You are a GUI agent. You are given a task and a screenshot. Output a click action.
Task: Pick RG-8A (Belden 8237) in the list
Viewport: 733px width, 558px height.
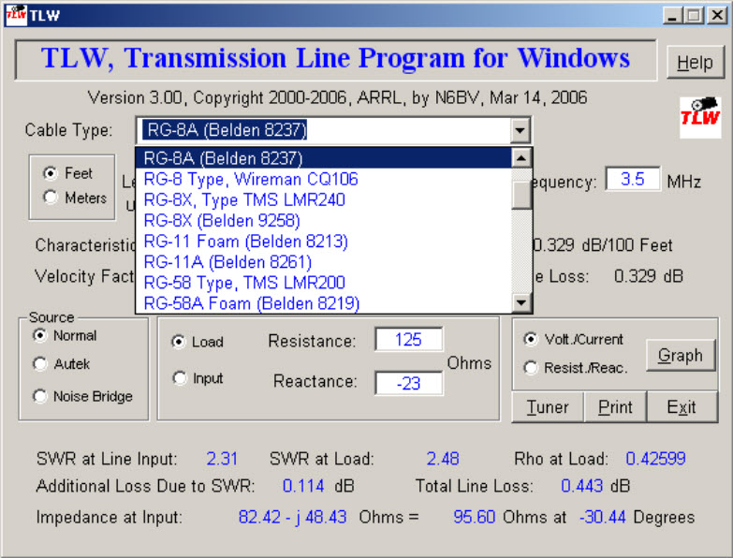[323, 158]
